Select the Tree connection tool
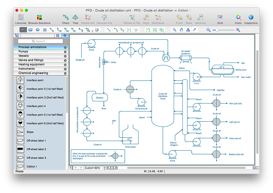273x193 pixels. (x=75, y=17)
